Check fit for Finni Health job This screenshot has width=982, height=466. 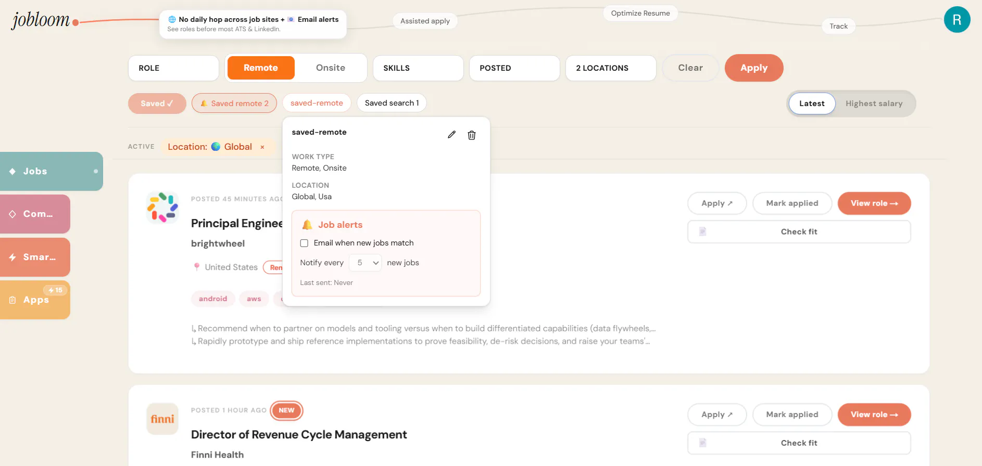[x=799, y=443]
